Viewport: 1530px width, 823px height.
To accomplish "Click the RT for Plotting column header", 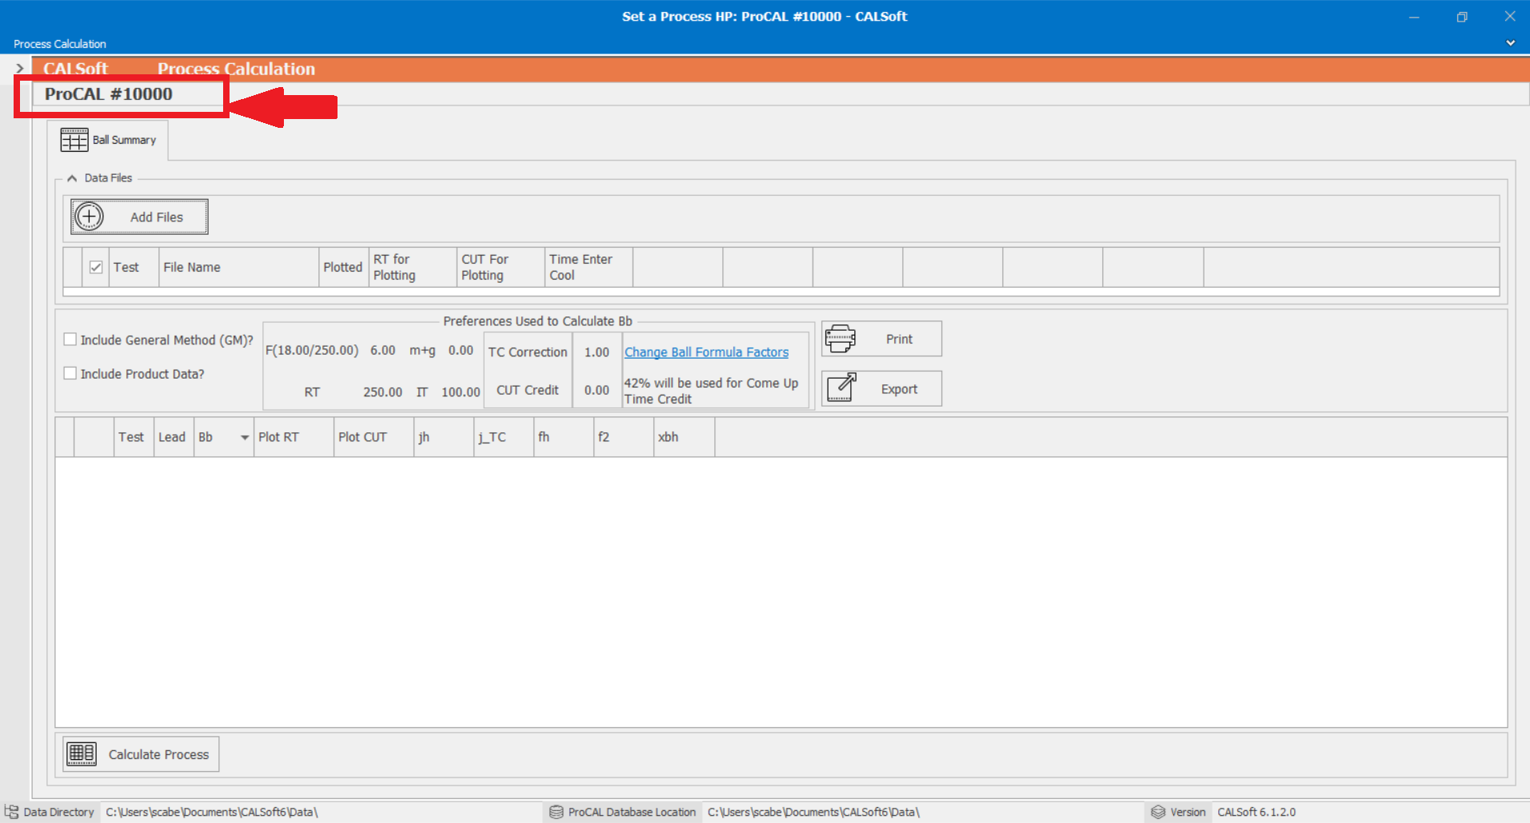I will coord(413,267).
